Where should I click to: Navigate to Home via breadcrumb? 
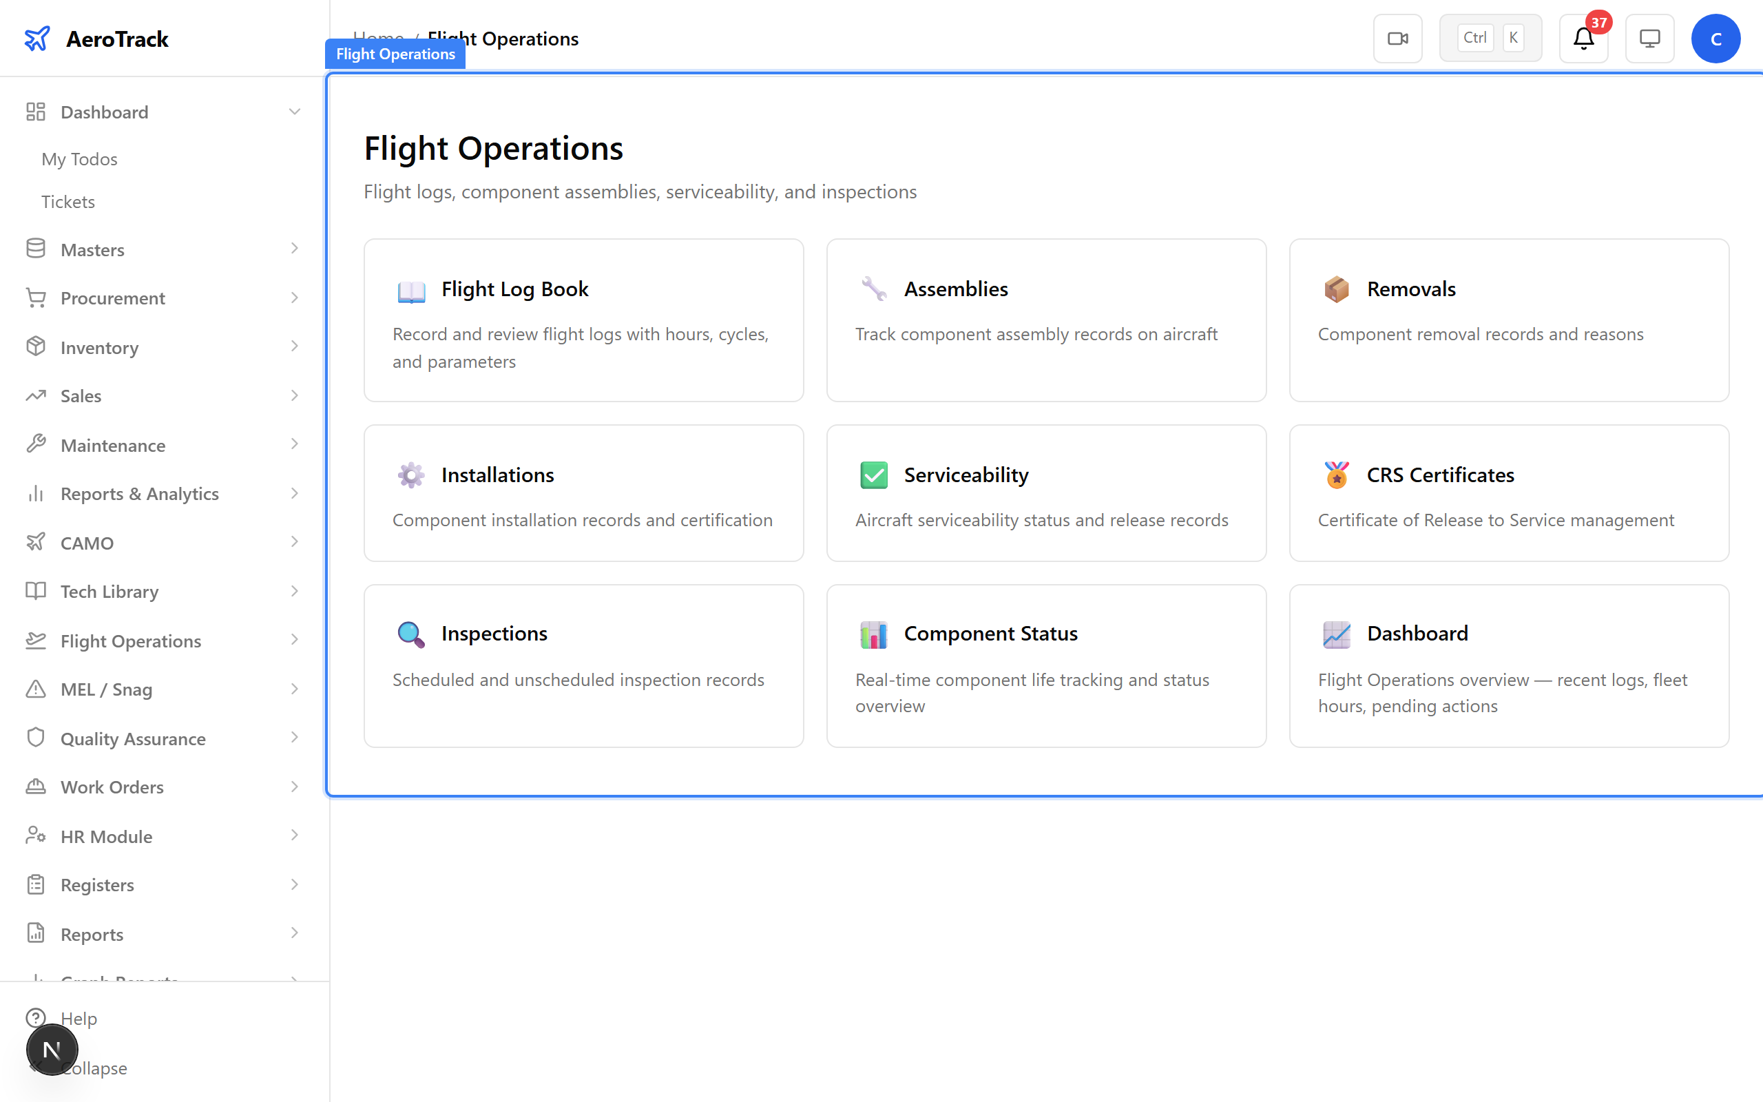coord(378,38)
